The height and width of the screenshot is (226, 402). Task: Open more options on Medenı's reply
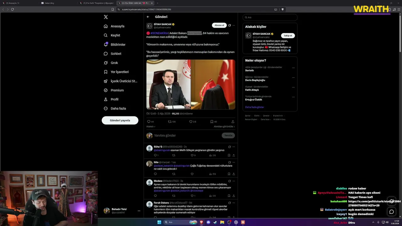click(234, 181)
